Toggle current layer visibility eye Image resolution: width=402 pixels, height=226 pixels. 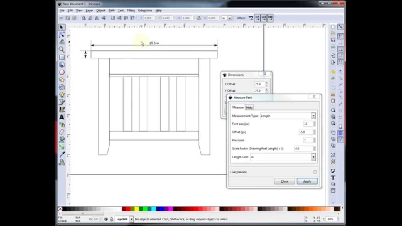click(x=106, y=219)
